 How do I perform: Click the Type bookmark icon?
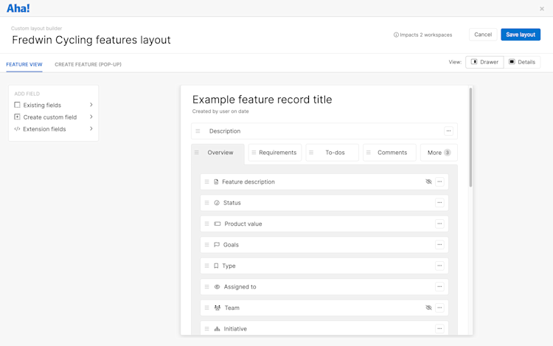point(216,266)
